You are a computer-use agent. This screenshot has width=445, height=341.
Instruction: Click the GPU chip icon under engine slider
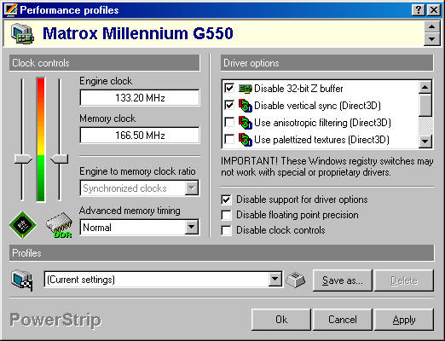point(23,225)
